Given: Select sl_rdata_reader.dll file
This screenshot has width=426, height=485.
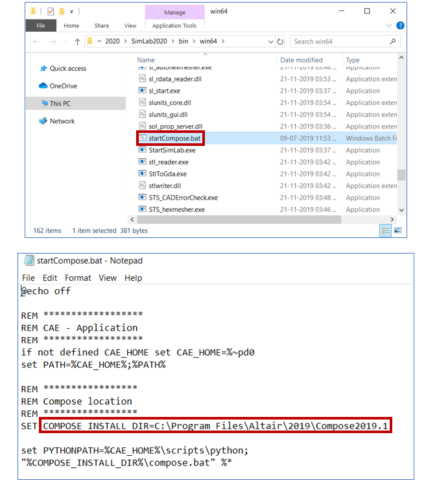Looking at the screenshot, I should tap(175, 79).
